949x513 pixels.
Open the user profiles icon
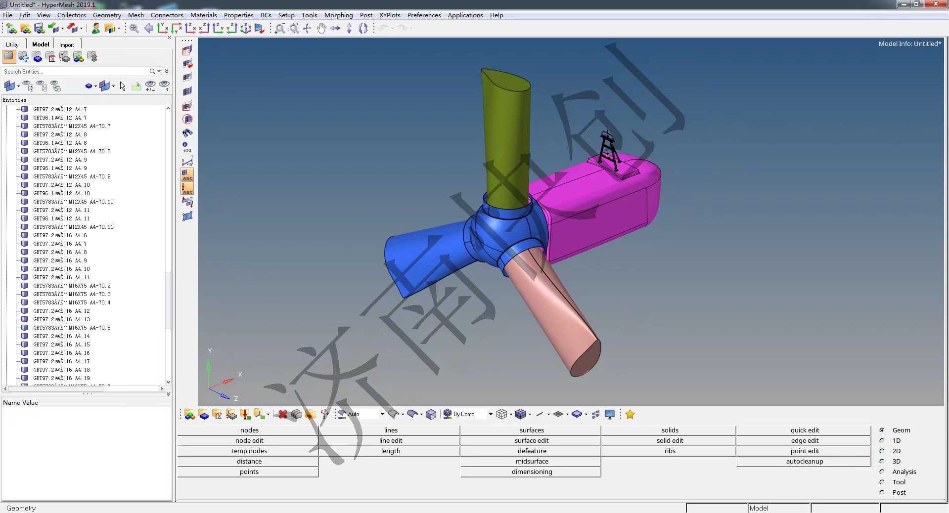tap(96, 29)
